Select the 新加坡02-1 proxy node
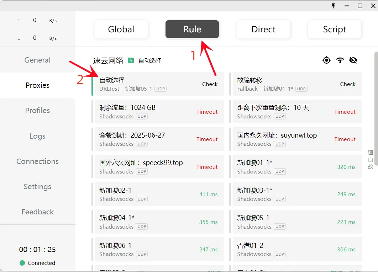 pyautogui.click(x=158, y=194)
